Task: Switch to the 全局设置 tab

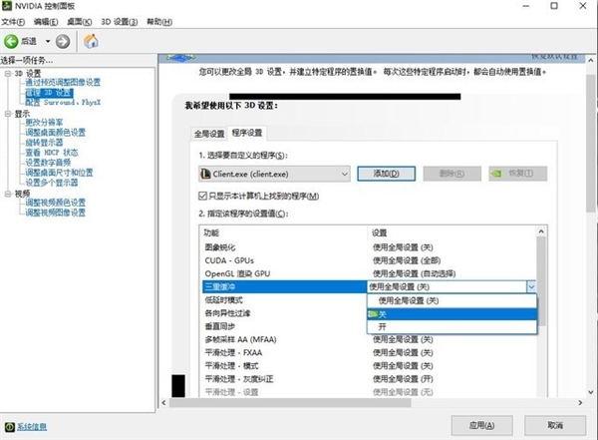Action: coord(209,134)
